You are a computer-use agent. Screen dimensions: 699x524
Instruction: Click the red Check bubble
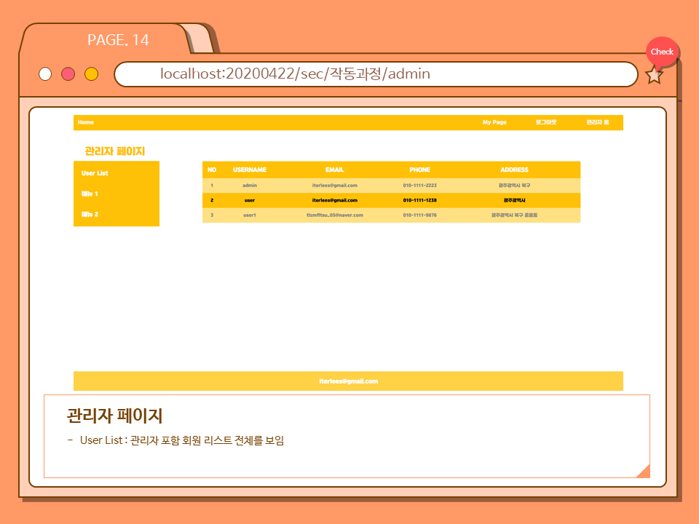click(x=662, y=52)
